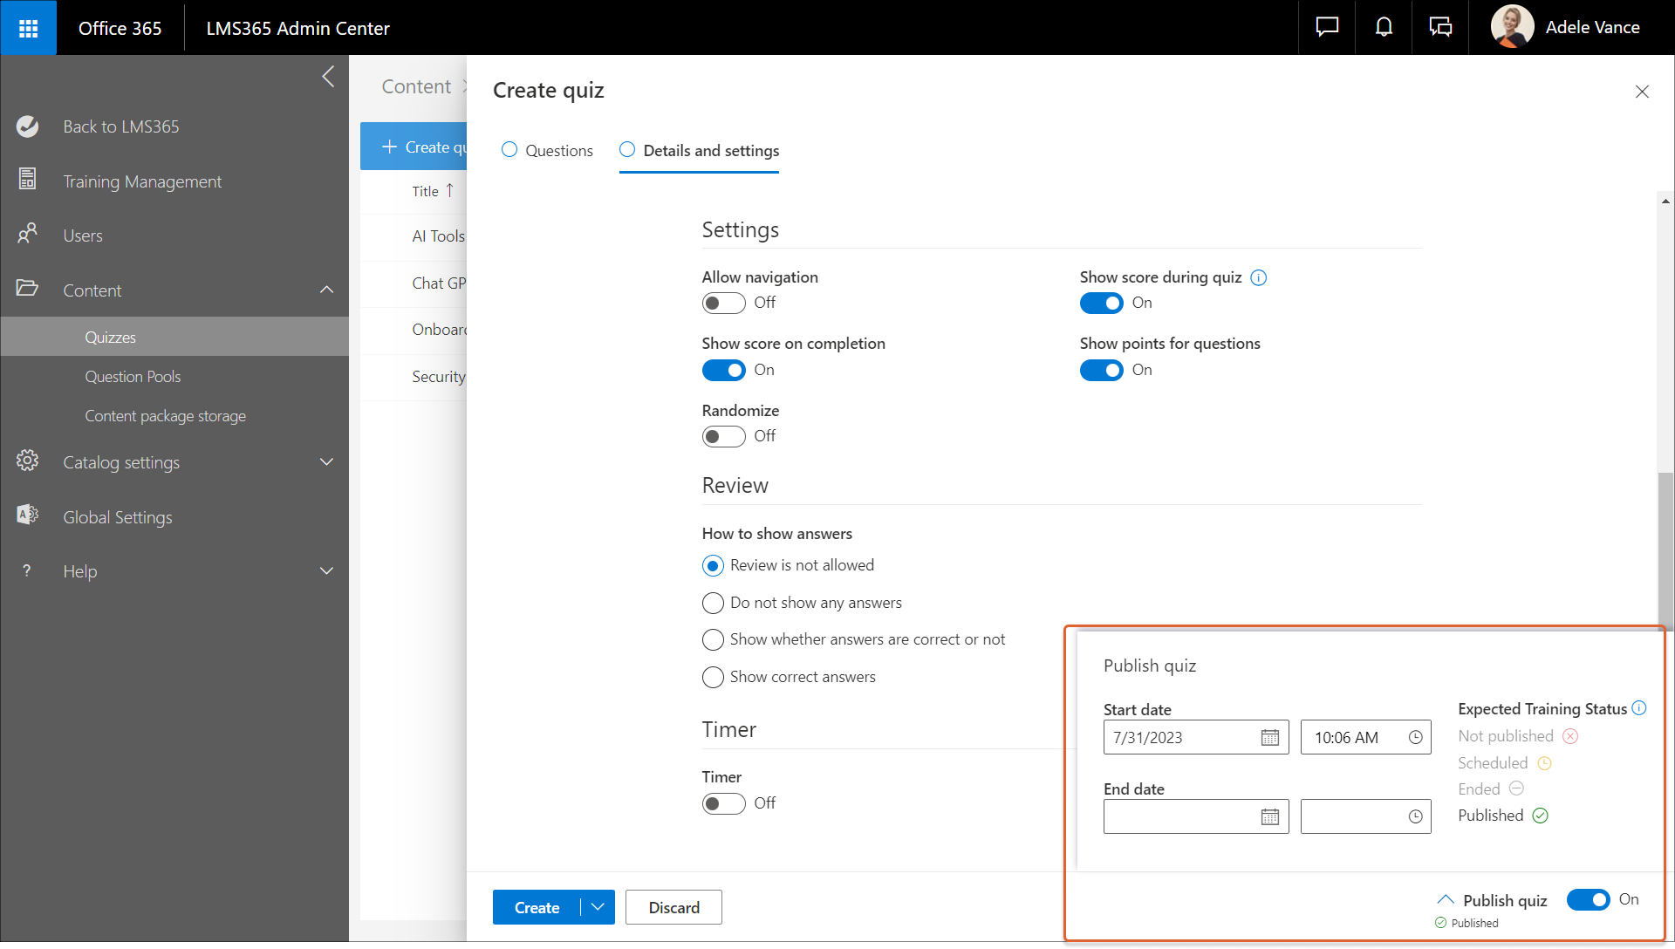Open the feedback conversation icon

1440,28
